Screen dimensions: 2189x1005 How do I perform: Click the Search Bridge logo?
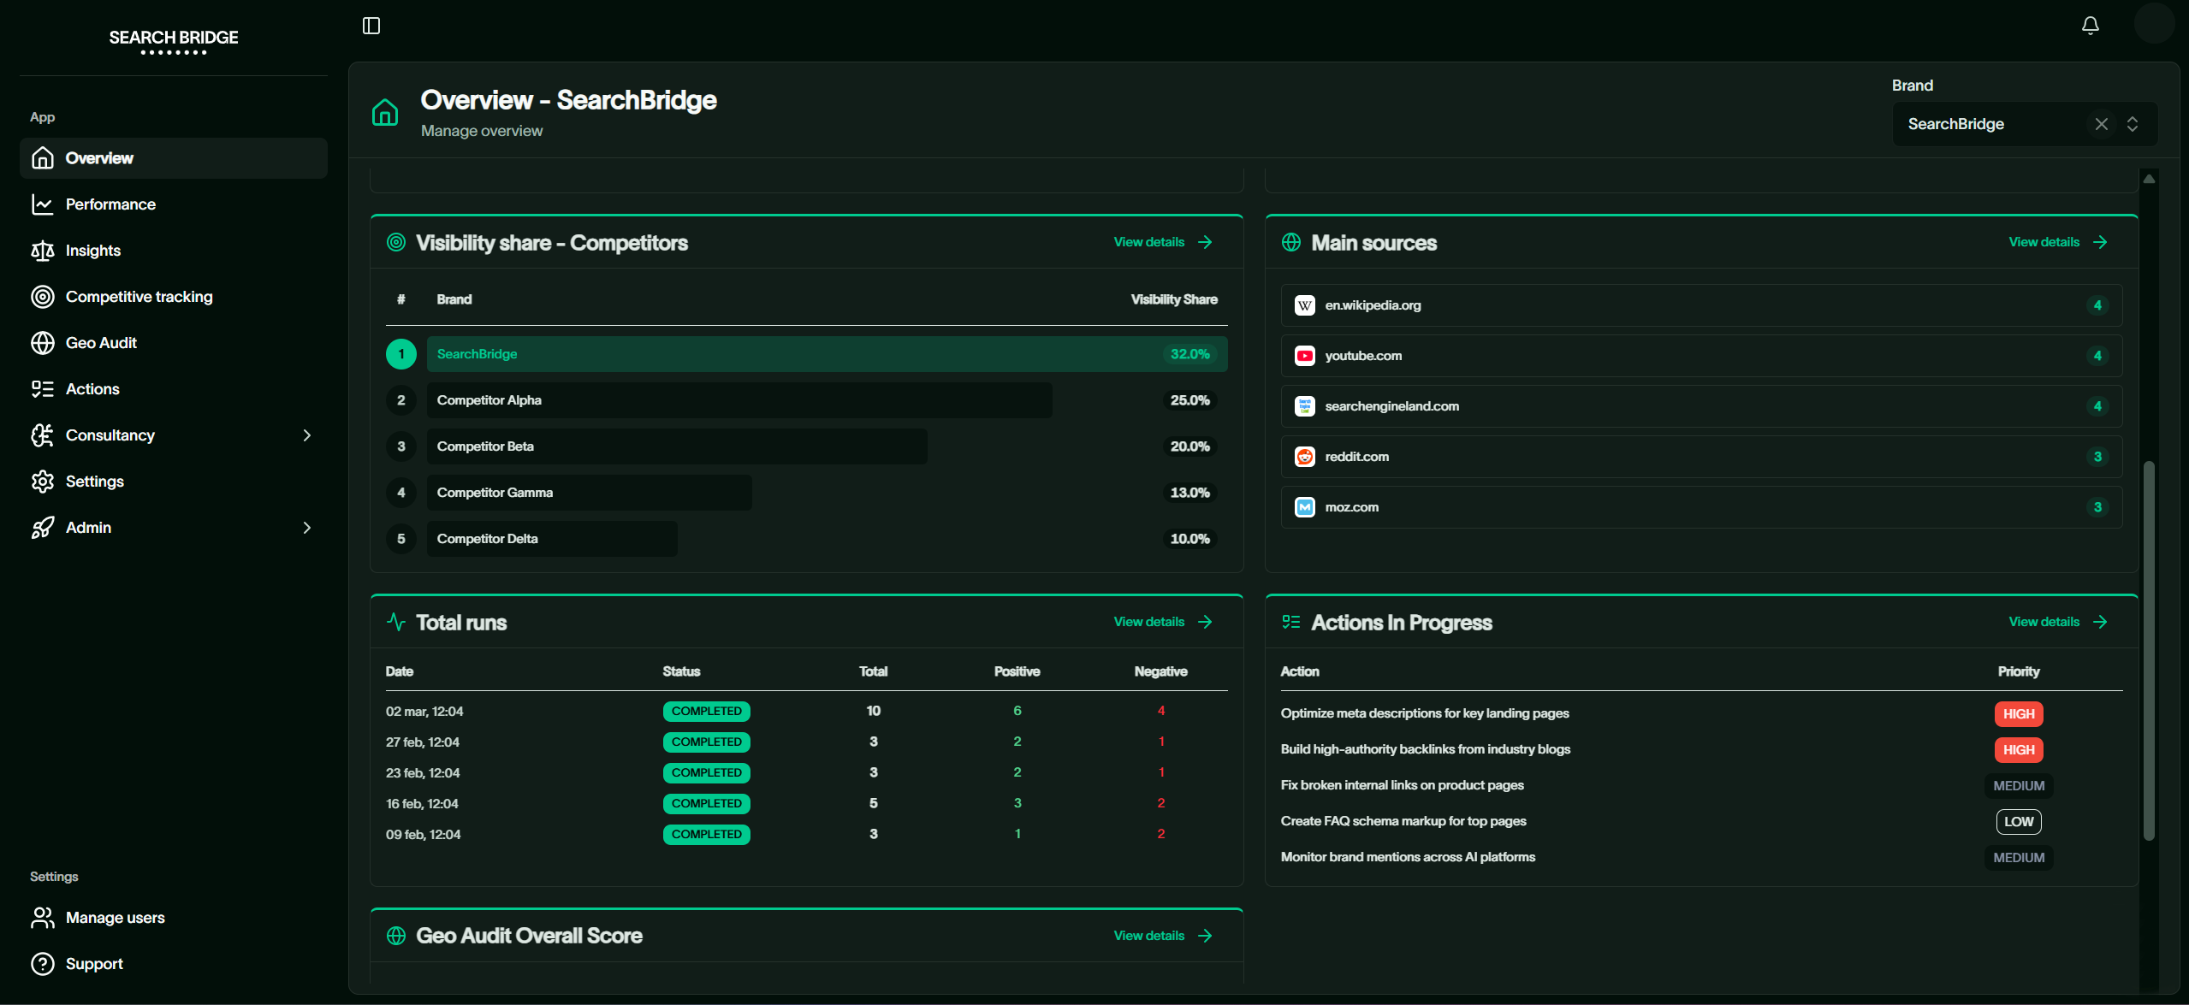coord(174,40)
